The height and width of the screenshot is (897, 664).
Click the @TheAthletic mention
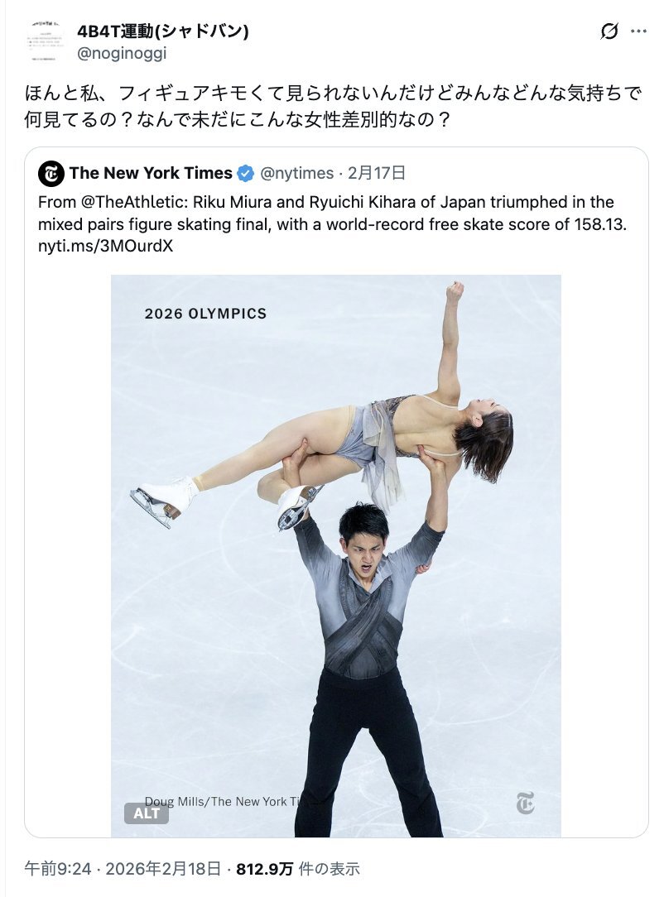click(x=133, y=202)
